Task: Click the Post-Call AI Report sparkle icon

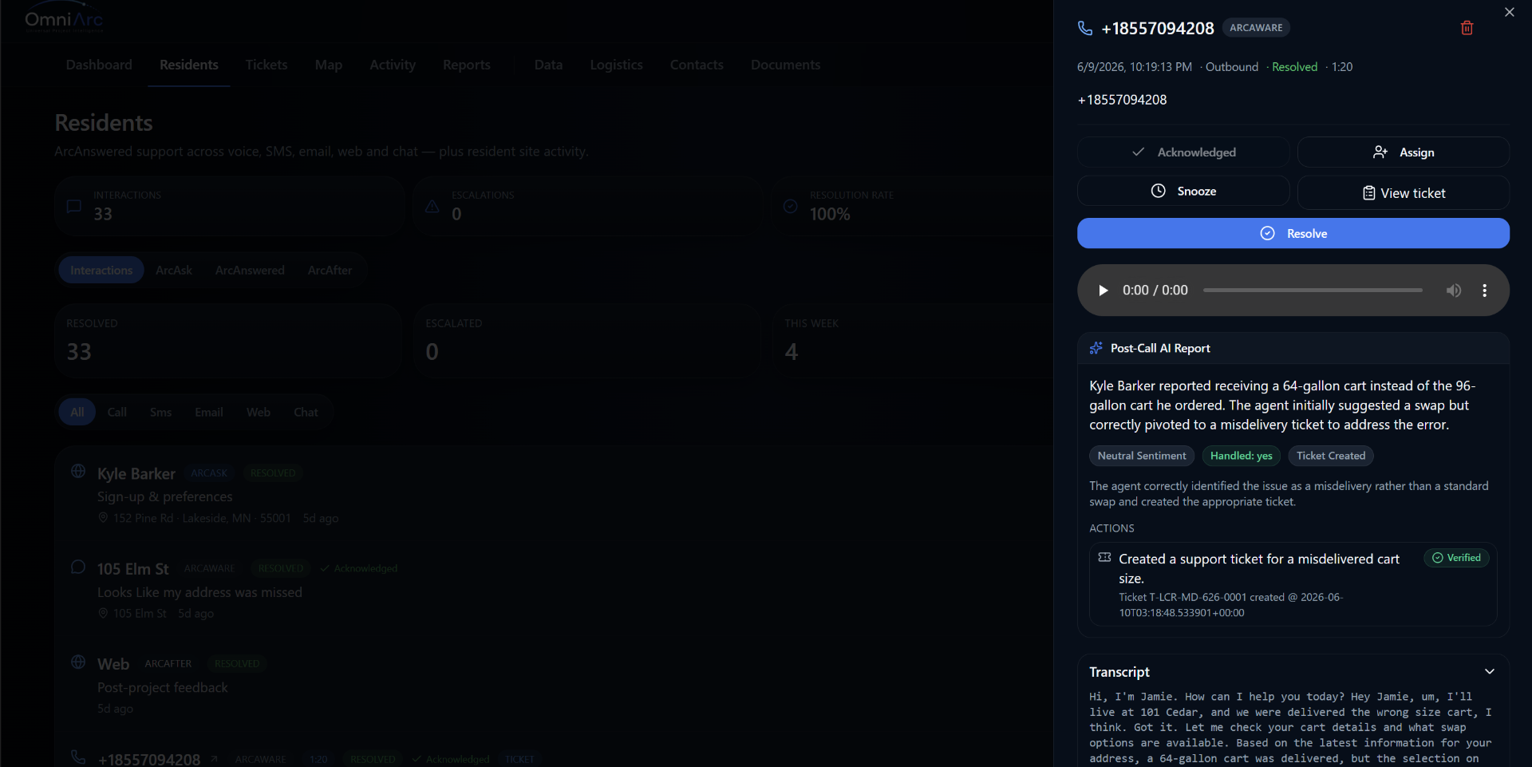Action: (1096, 348)
